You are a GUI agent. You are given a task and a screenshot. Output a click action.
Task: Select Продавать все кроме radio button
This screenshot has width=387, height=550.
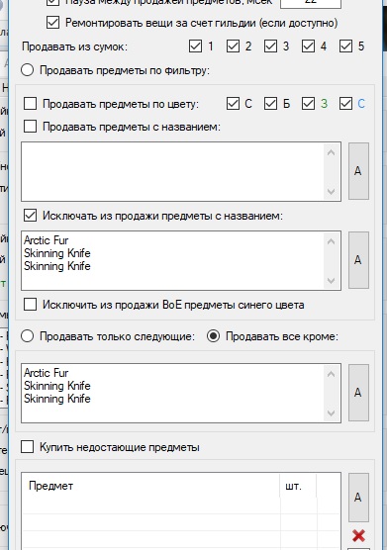tap(214, 336)
